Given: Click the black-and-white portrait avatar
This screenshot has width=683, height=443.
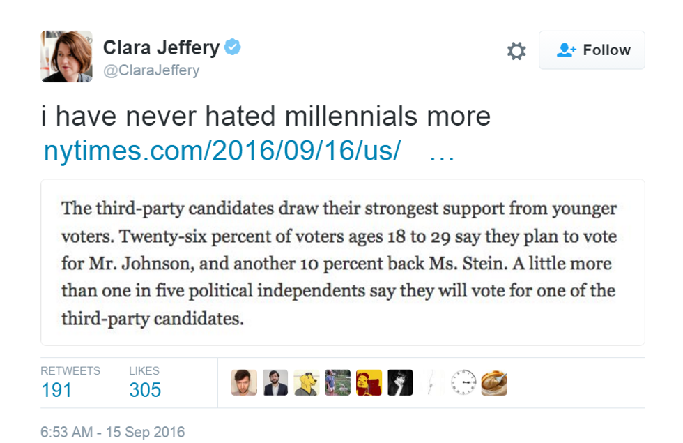Looking at the screenshot, I should pyautogui.click(x=401, y=382).
